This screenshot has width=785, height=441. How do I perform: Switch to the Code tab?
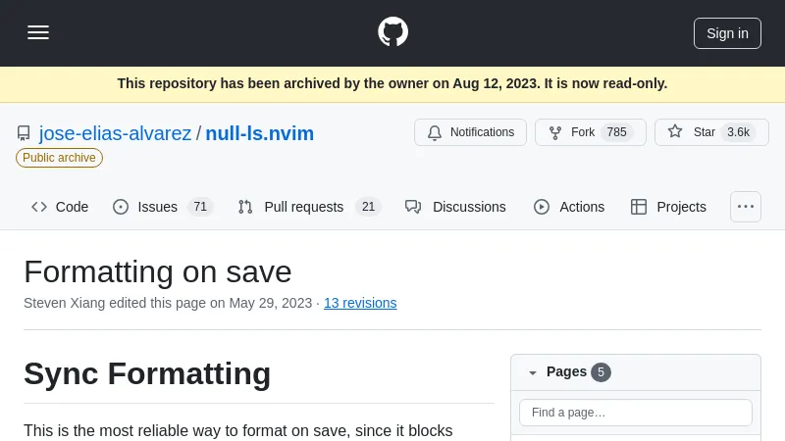[x=60, y=207]
